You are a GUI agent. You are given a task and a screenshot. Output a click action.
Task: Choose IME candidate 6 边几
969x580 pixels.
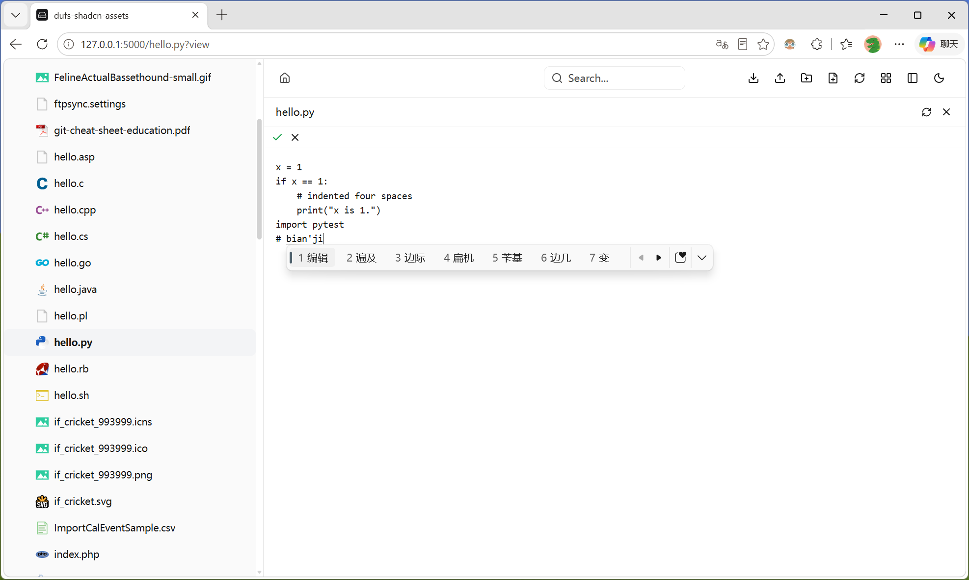pos(556,258)
